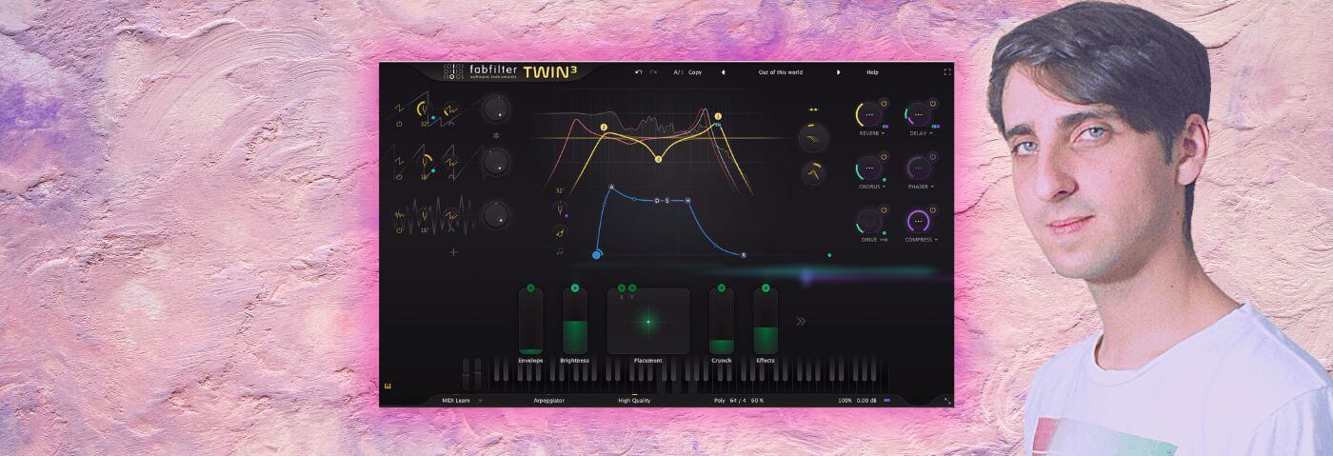Click the Poly 64 / 4 setting
Image resolution: width=1333 pixels, height=456 pixels.
[x=731, y=401]
